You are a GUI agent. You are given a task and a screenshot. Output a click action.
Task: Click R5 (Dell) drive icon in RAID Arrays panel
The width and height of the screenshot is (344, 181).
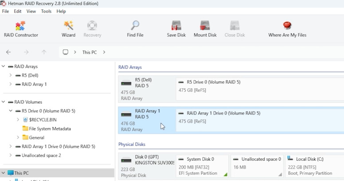click(126, 83)
